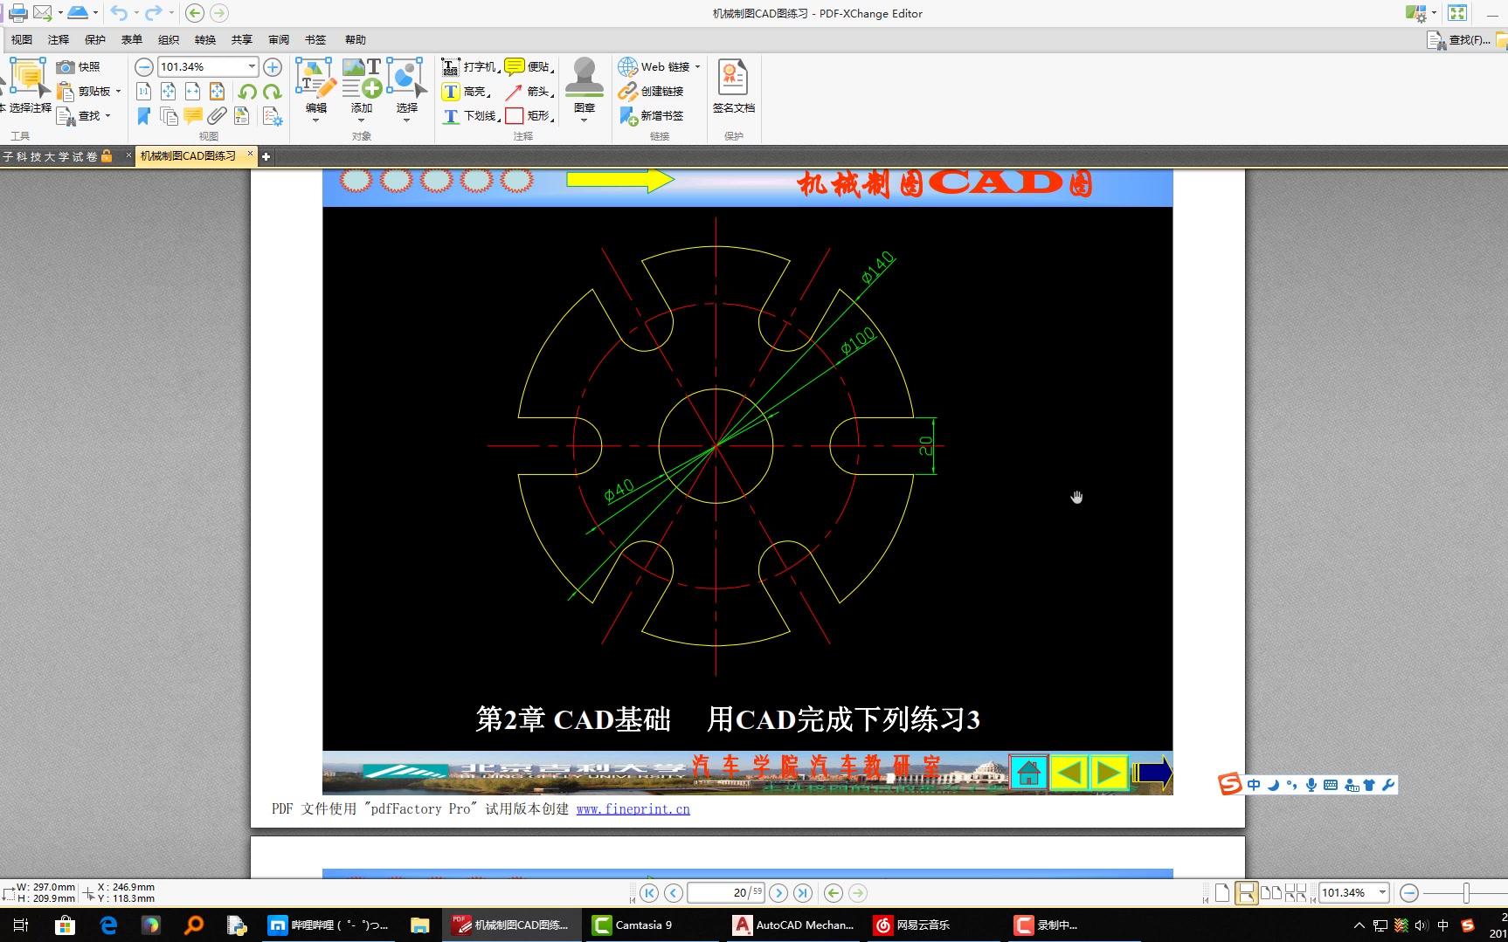1508x942 pixels.
Task: Open the 书签 menu
Action: click(315, 39)
